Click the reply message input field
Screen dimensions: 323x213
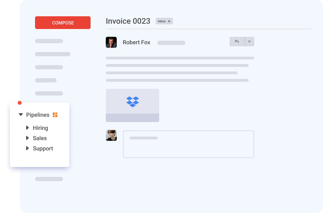188,144
